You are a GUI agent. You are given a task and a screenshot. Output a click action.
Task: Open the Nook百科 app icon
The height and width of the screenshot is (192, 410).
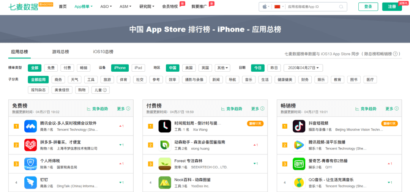pos(165,183)
